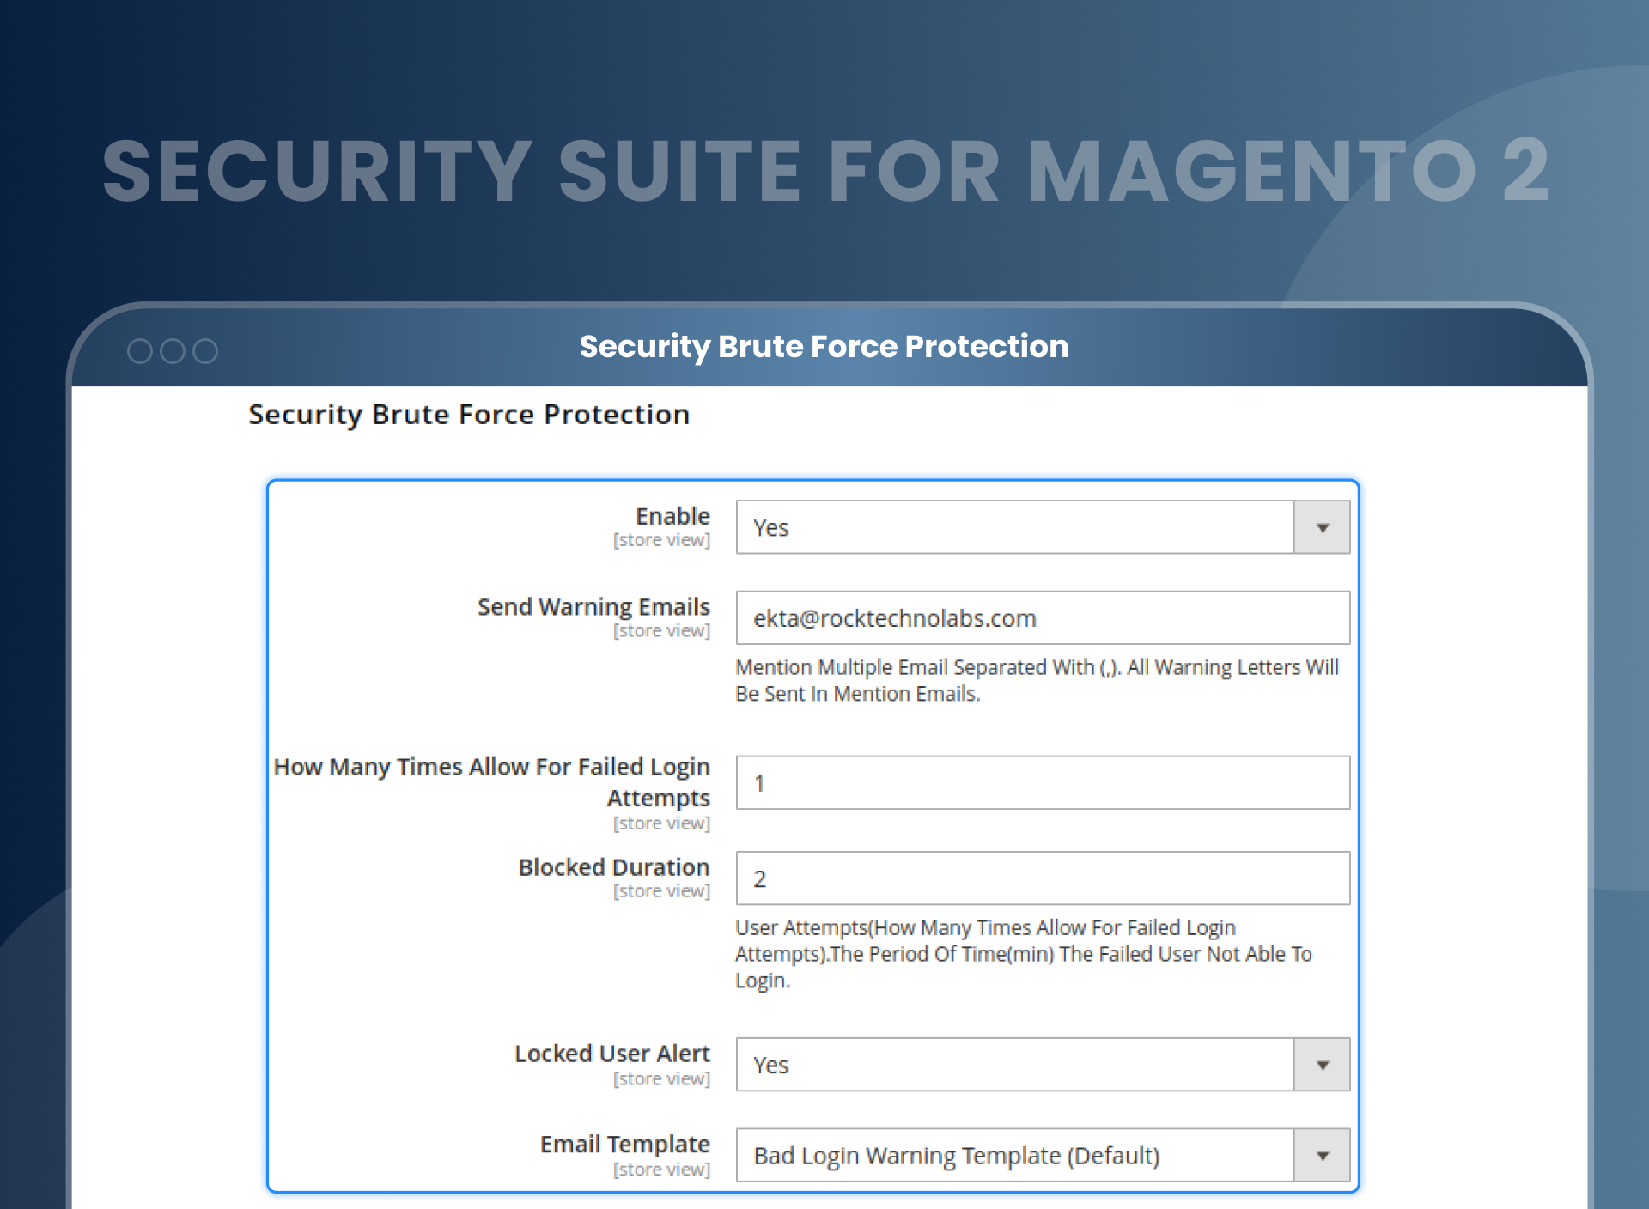
Task: Open Email Template dropdown arrow
Action: (x=1322, y=1155)
